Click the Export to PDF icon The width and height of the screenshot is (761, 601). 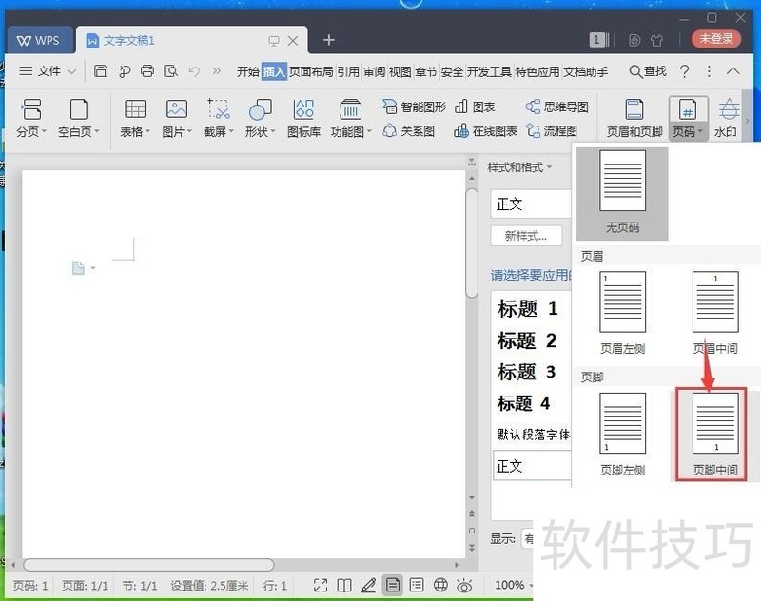pyautogui.click(x=125, y=71)
